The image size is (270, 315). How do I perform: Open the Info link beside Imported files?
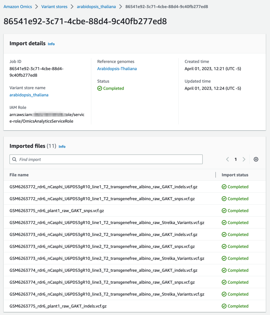tap(62, 146)
